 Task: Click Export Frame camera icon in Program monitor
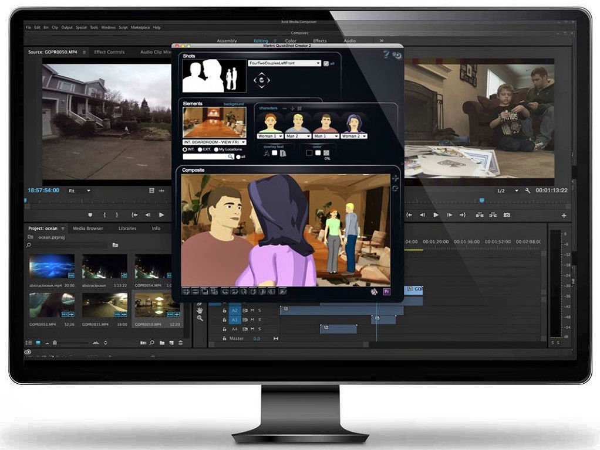[507, 215]
